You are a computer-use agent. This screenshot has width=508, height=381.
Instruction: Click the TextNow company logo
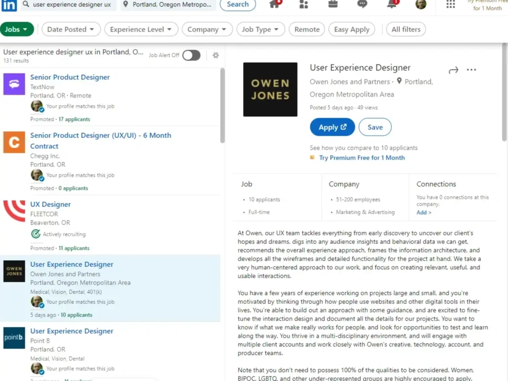click(x=14, y=84)
